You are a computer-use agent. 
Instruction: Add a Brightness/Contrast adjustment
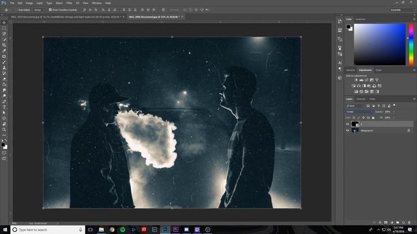356,80
